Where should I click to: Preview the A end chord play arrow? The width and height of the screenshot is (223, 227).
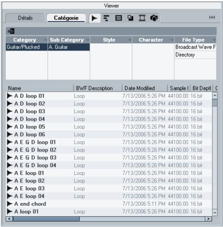pyautogui.click(x=10, y=204)
